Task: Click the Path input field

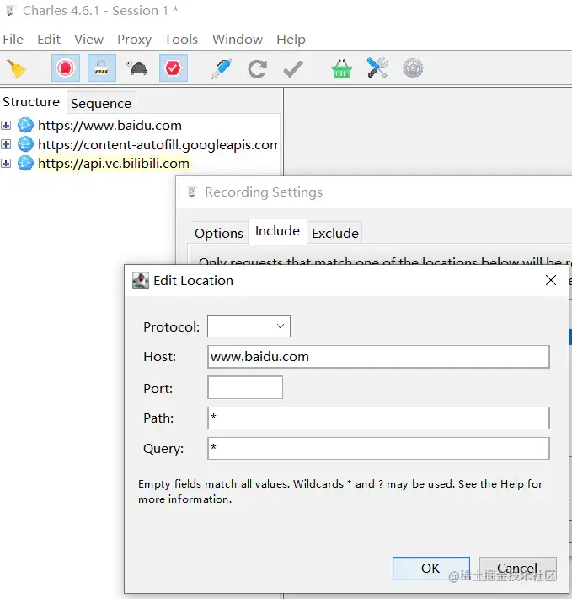Action: pos(378,418)
